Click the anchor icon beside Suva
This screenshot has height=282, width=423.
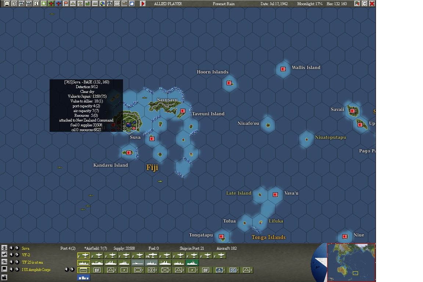tap(4, 248)
